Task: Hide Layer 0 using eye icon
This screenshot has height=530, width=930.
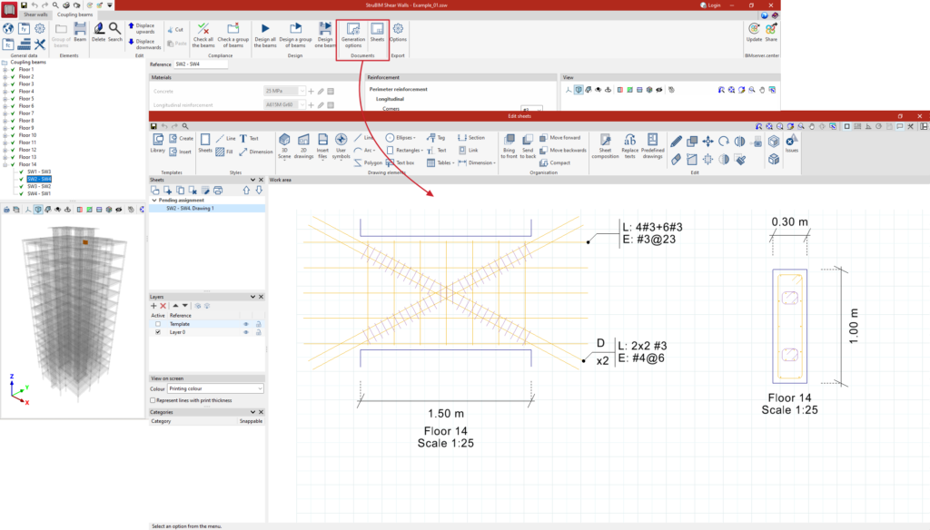Action: pos(245,332)
